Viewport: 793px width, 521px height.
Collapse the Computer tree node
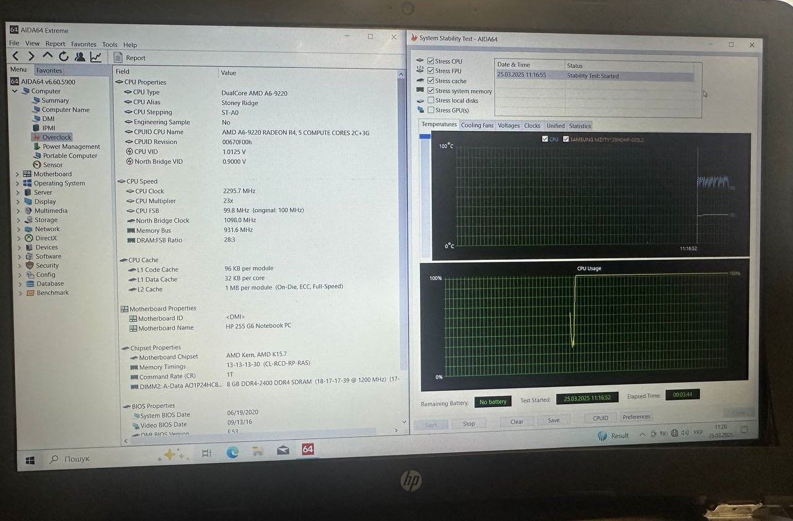pyautogui.click(x=15, y=91)
